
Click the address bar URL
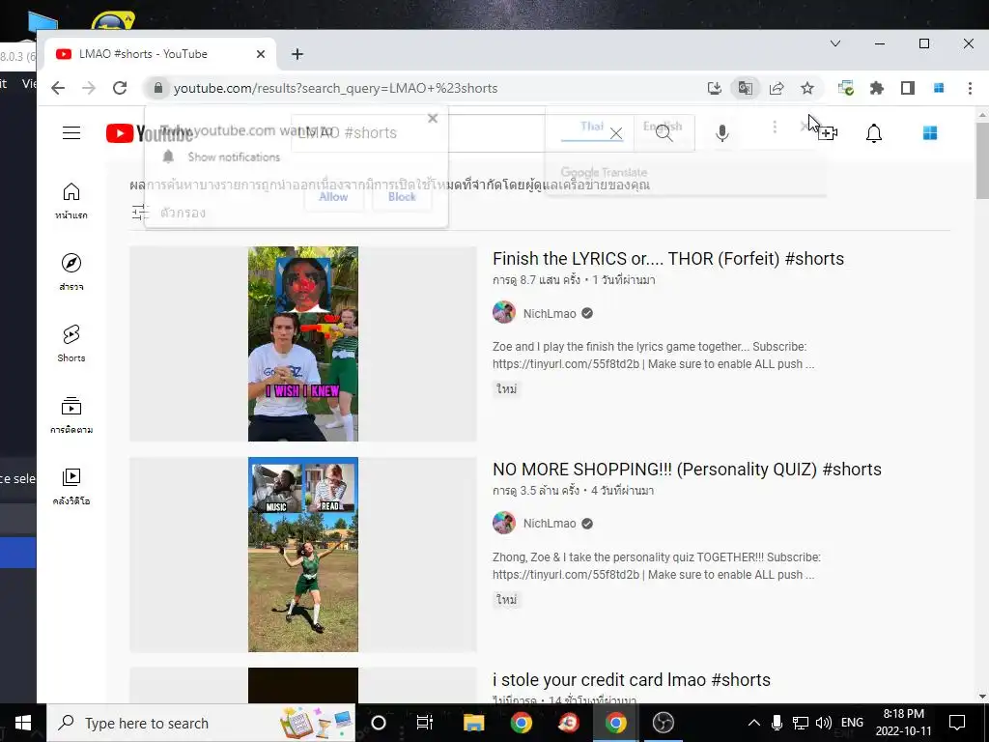click(335, 88)
